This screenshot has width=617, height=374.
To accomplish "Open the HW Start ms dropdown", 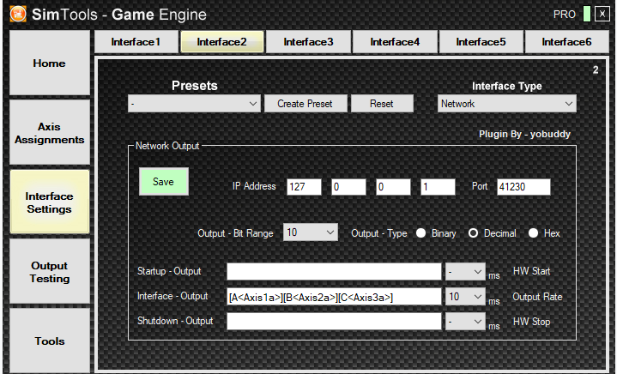I will [465, 272].
